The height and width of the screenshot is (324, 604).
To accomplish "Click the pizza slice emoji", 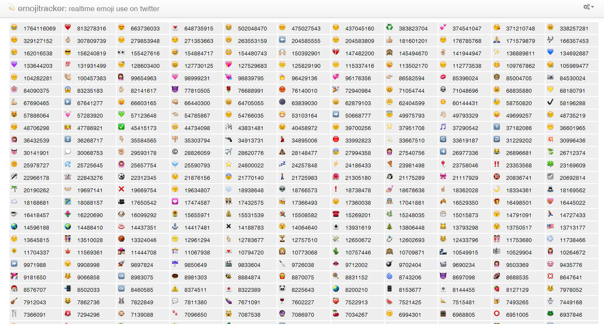I will tap(390, 165).
